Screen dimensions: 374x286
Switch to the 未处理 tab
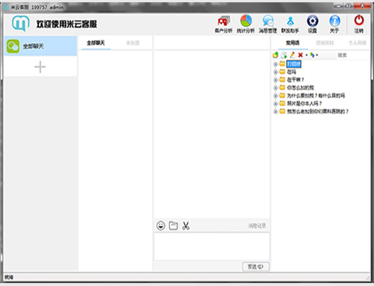pos(133,43)
